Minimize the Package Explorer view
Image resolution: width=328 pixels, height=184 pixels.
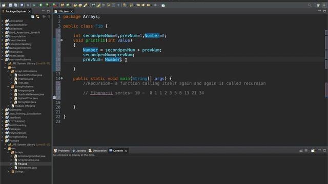point(43,11)
